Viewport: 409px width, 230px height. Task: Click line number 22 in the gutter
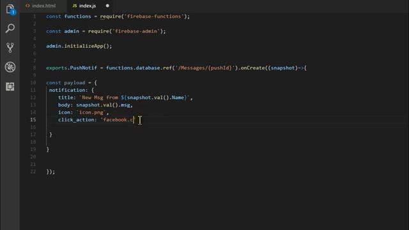pyautogui.click(x=33, y=172)
